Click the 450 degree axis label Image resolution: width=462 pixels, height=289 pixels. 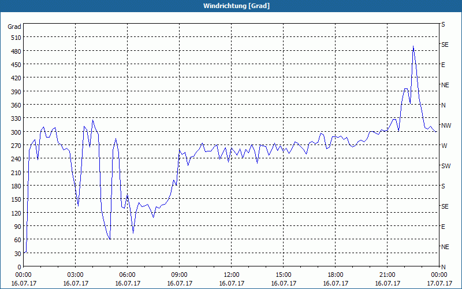[x=16, y=65]
